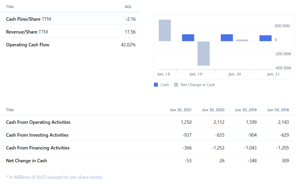Toggle the Net Change in Cash legend swatch
301x184 pixels.
176,85
